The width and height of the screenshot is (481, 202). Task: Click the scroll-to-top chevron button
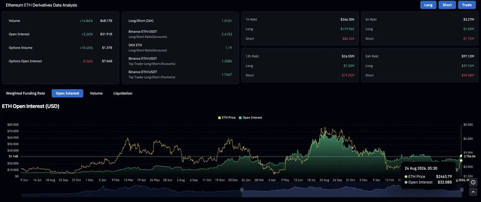coord(473,192)
